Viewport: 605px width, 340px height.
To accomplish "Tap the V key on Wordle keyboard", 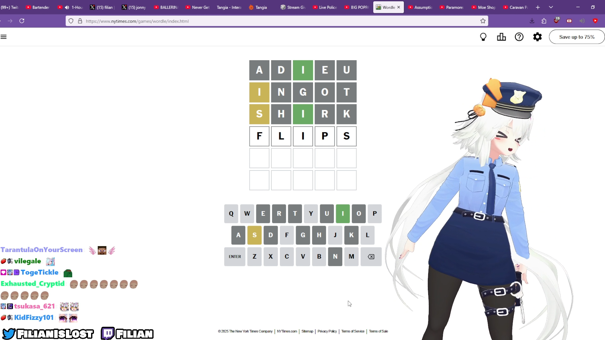I will pos(303,256).
